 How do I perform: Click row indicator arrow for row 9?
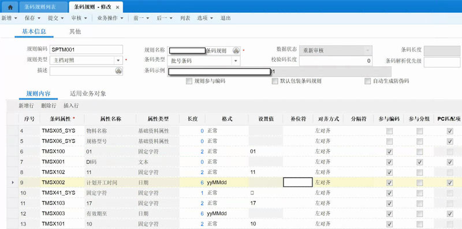[13, 182]
